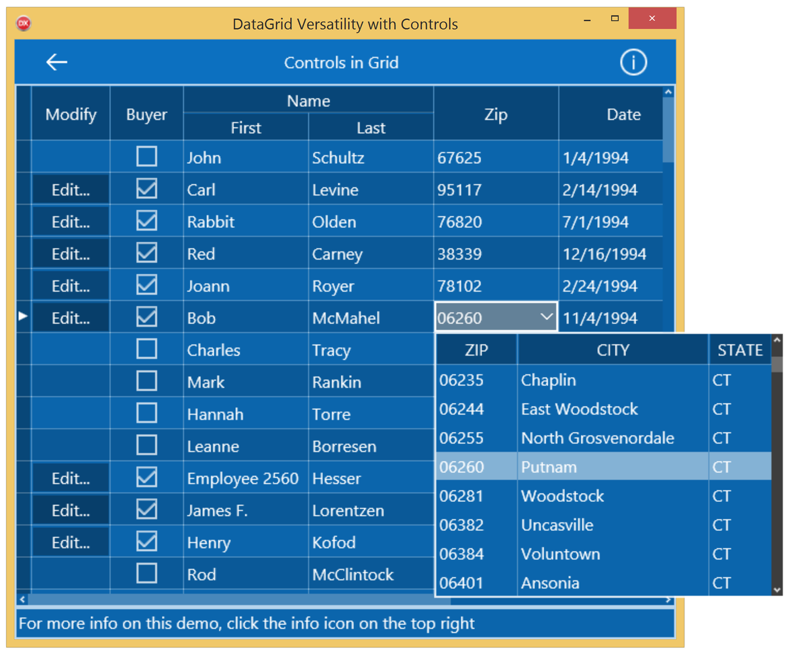Click Edit... button for Bob McMahel

pyautogui.click(x=71, y=318)
